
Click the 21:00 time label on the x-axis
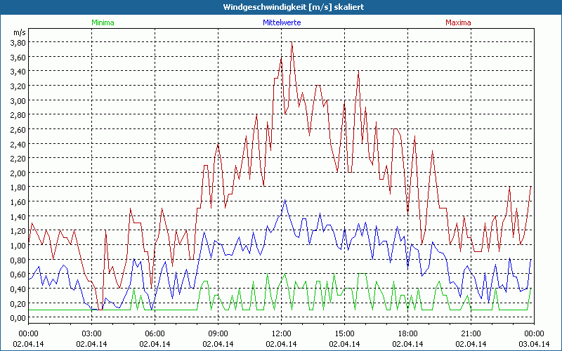(471, 333)
